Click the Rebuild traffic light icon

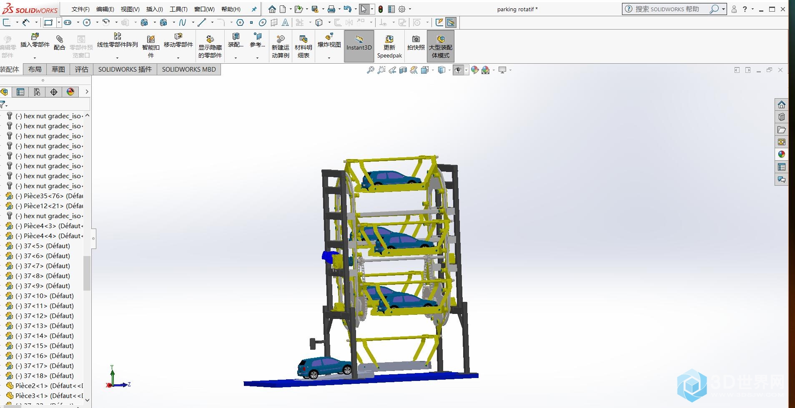point(381,9)
